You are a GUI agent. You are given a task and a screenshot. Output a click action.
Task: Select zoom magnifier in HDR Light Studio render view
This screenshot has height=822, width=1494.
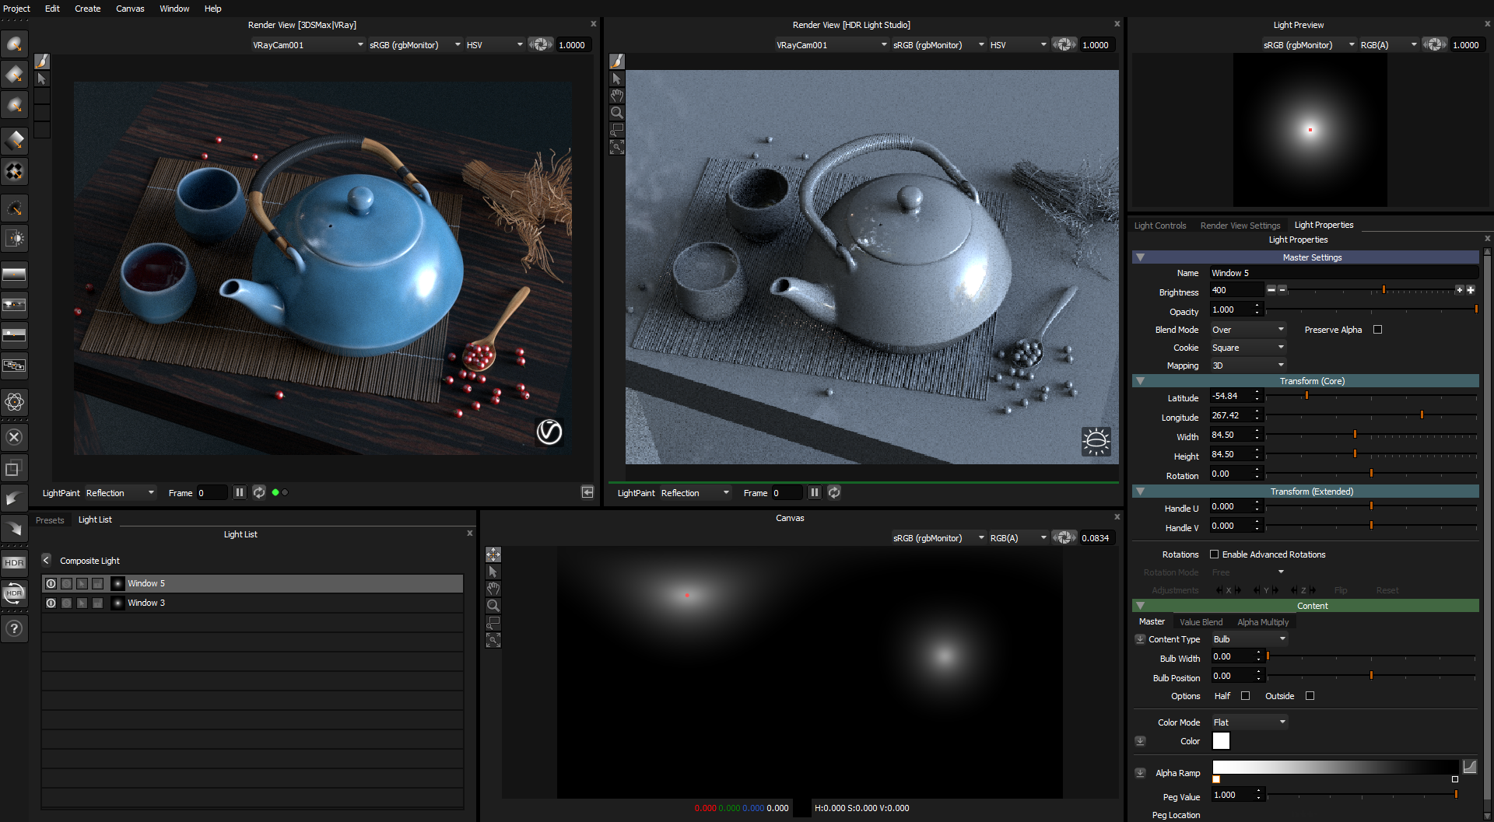click(x=617, y=113)
